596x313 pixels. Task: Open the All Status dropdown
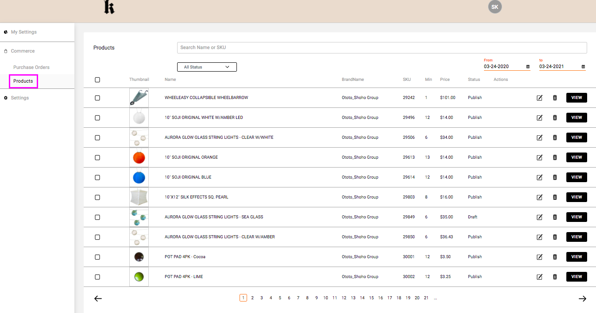(x=207, y=67)
